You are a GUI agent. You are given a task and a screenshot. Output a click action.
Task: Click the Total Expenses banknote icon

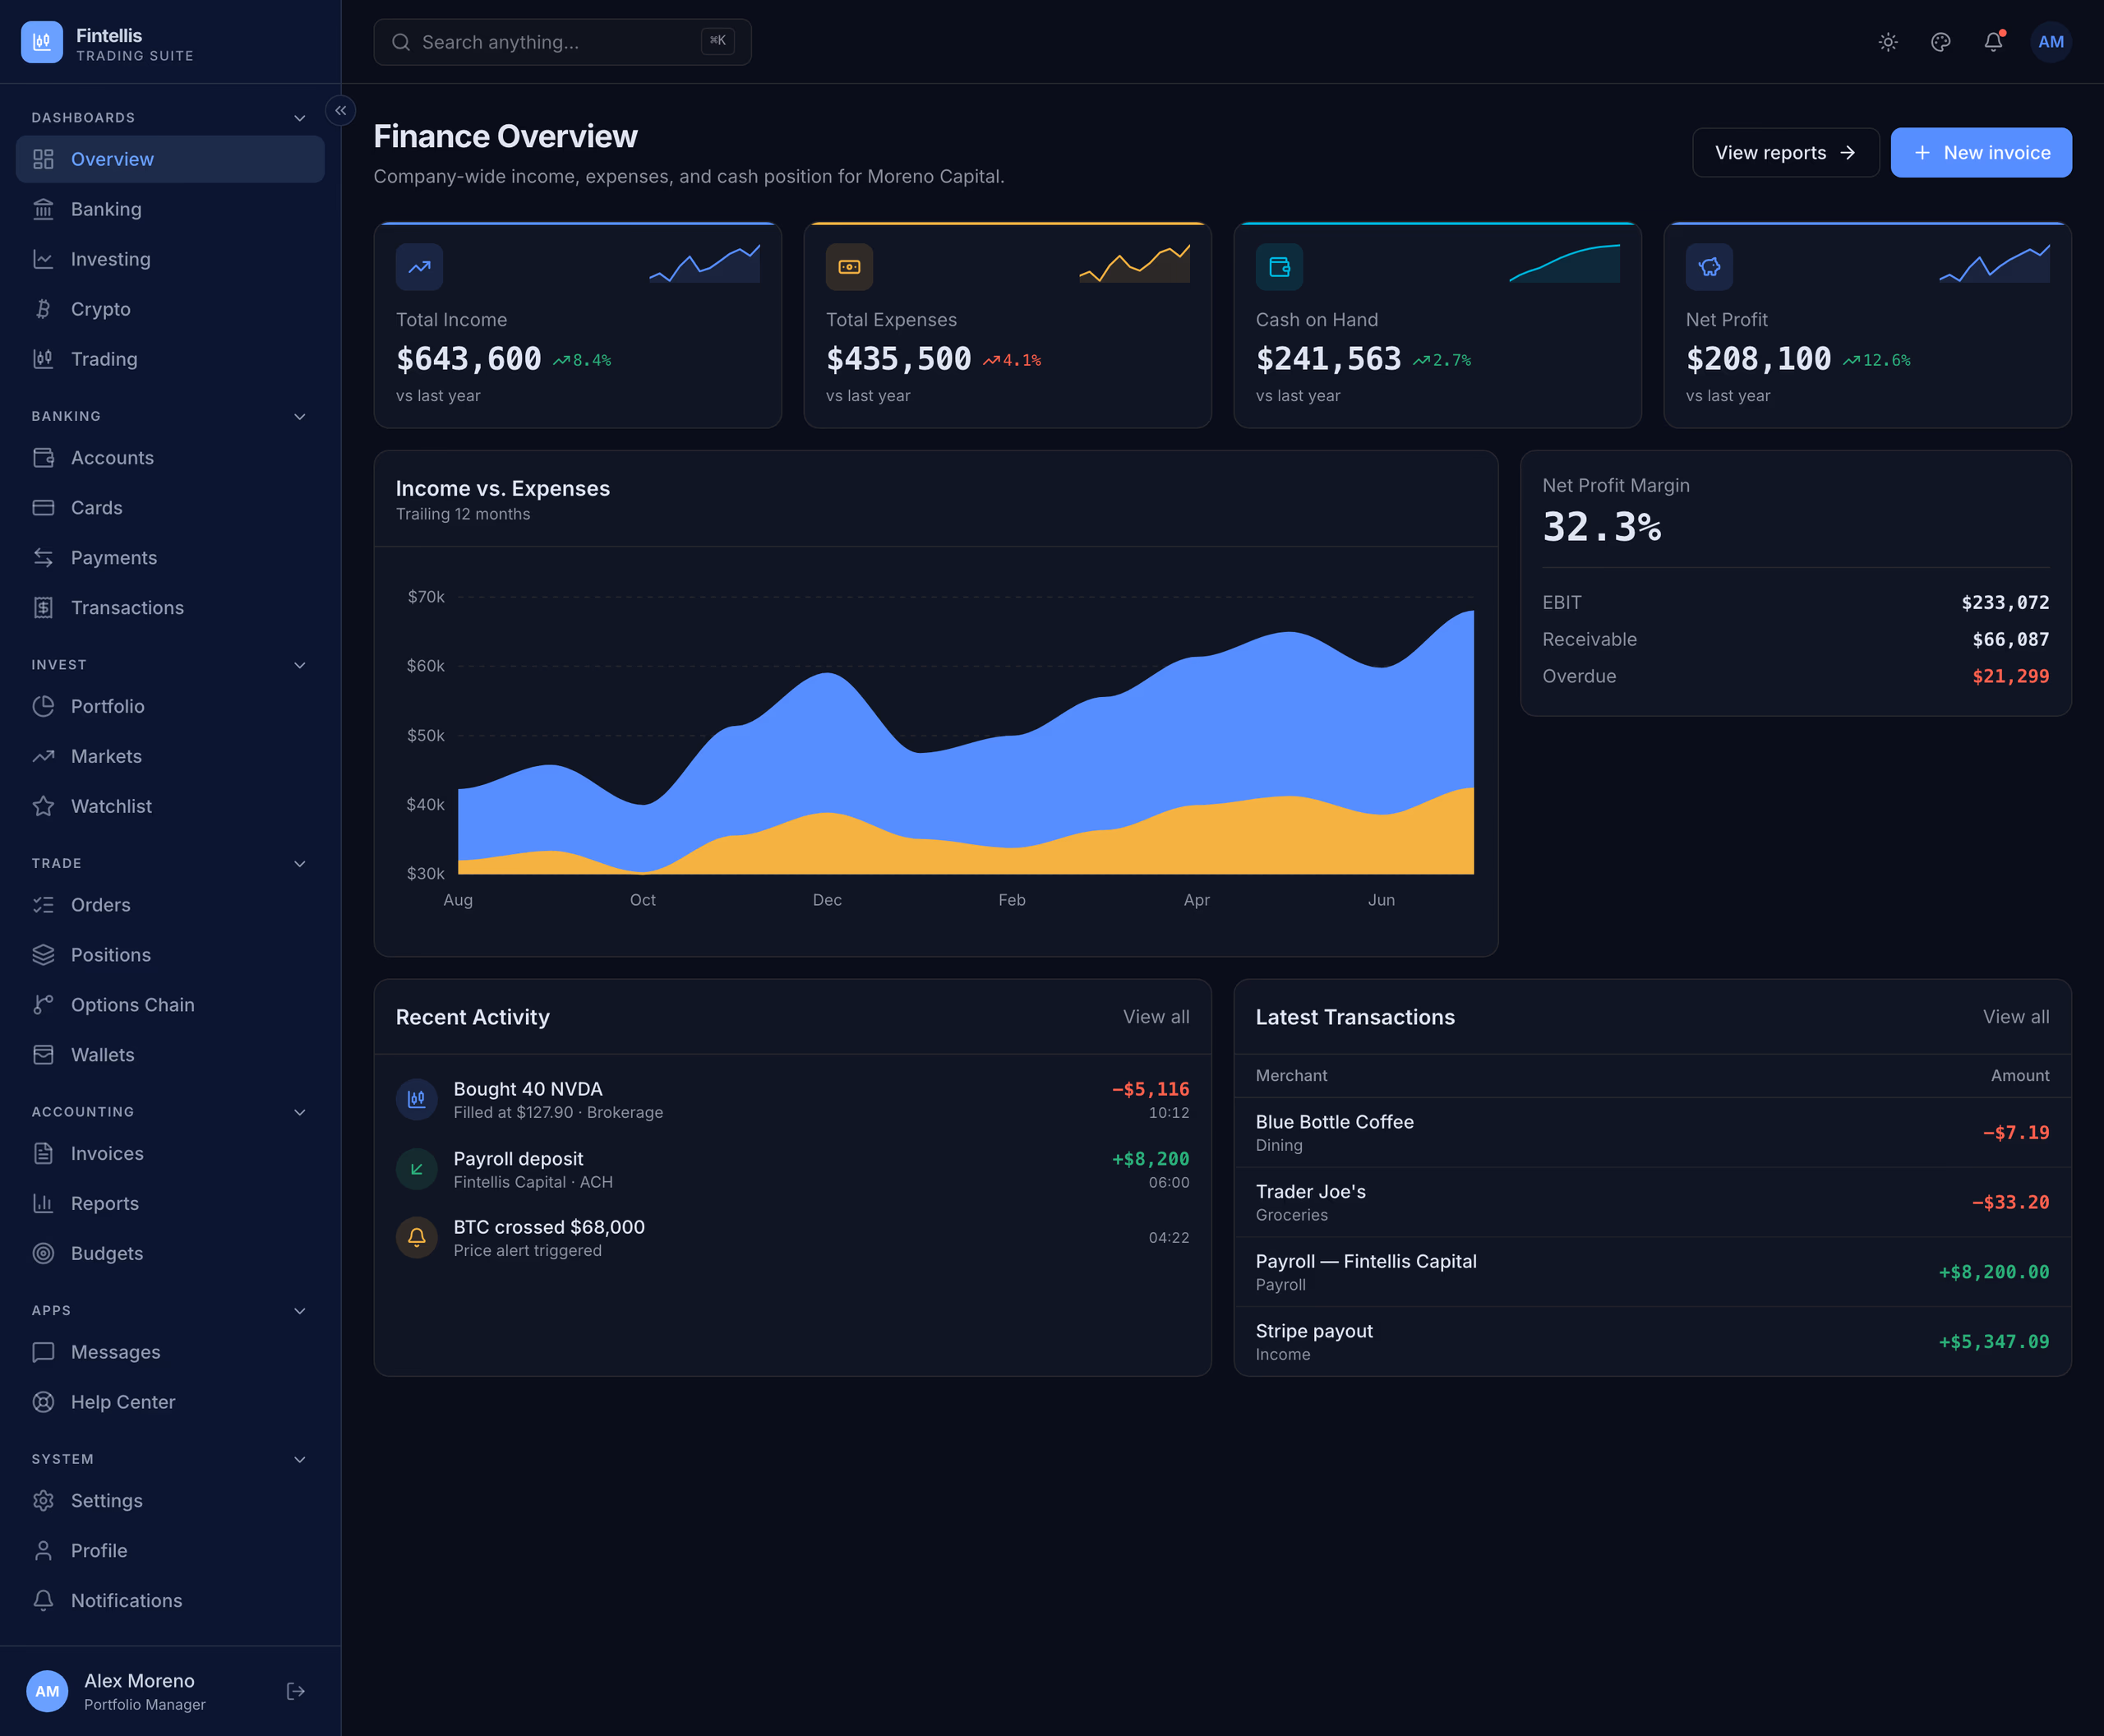(849, 267)
